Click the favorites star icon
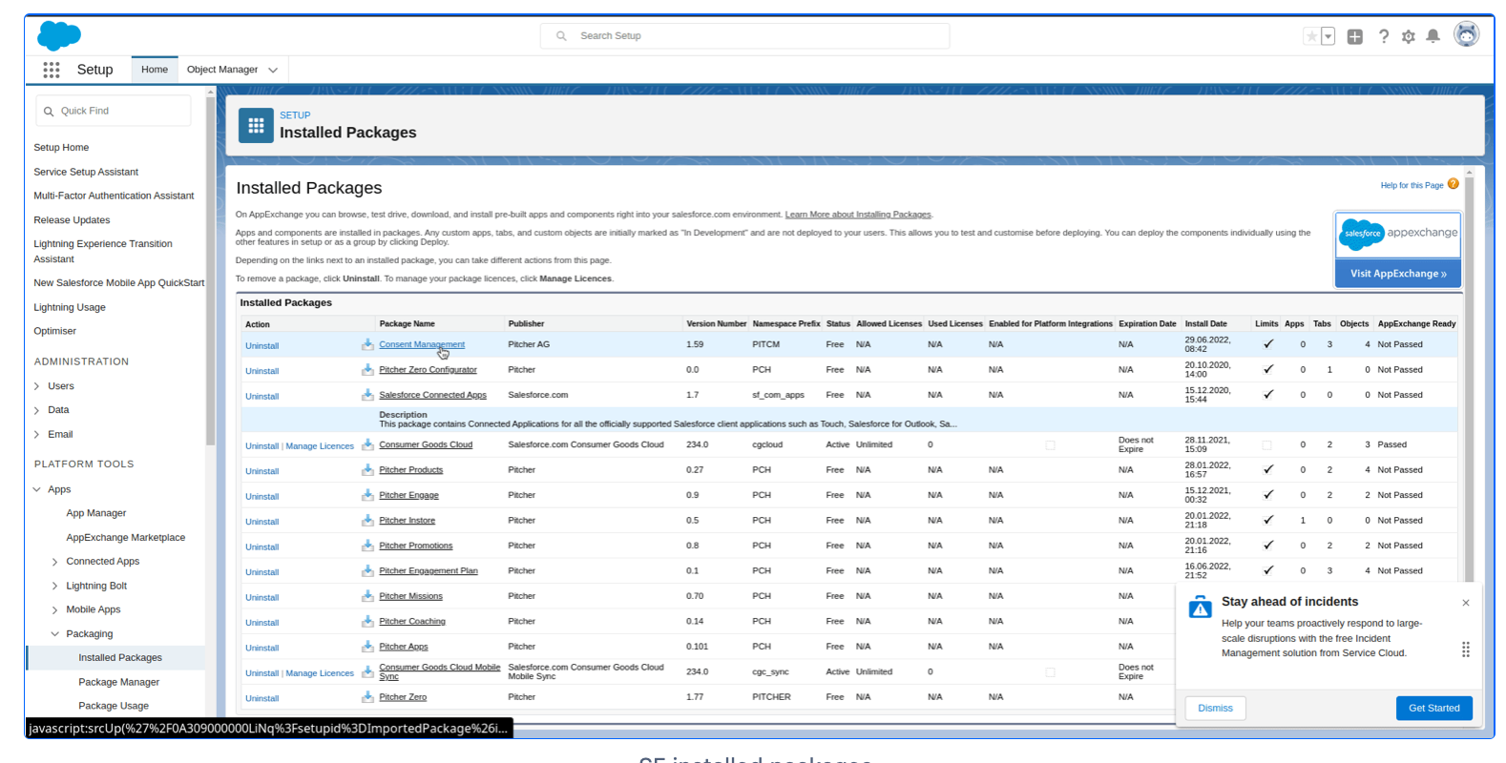The width and height of the screenshot is (1506, 763). click(1311, 36)
